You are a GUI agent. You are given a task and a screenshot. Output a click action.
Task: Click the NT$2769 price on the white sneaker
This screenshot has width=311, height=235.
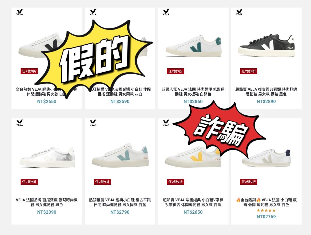point(266,217)
